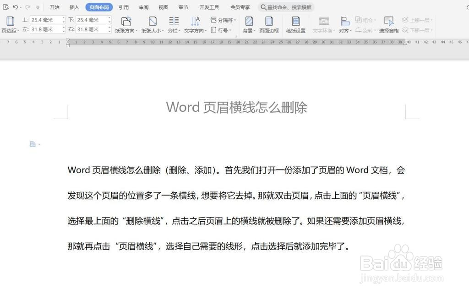This screenshot has height=294, width=469.
Task: Click body line starting 选择最上面的
Action: pyautogui.click(x=236, y=221)
